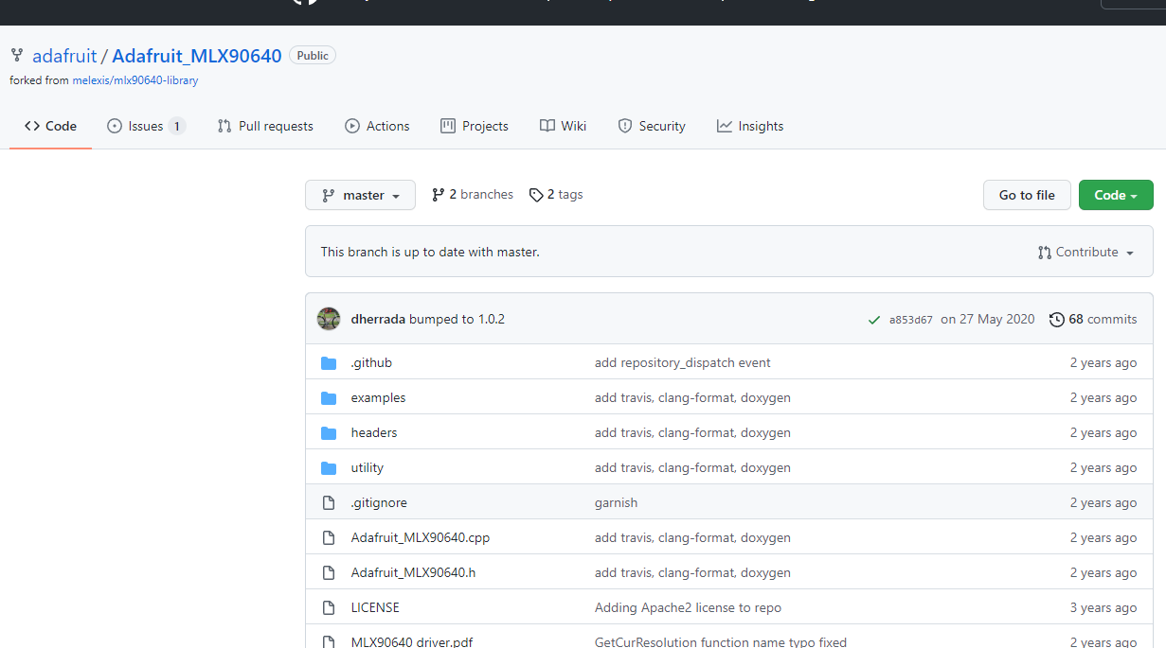Open the examples folder
This screenshot has width=1166, height=648.
(x=378, y=398)
